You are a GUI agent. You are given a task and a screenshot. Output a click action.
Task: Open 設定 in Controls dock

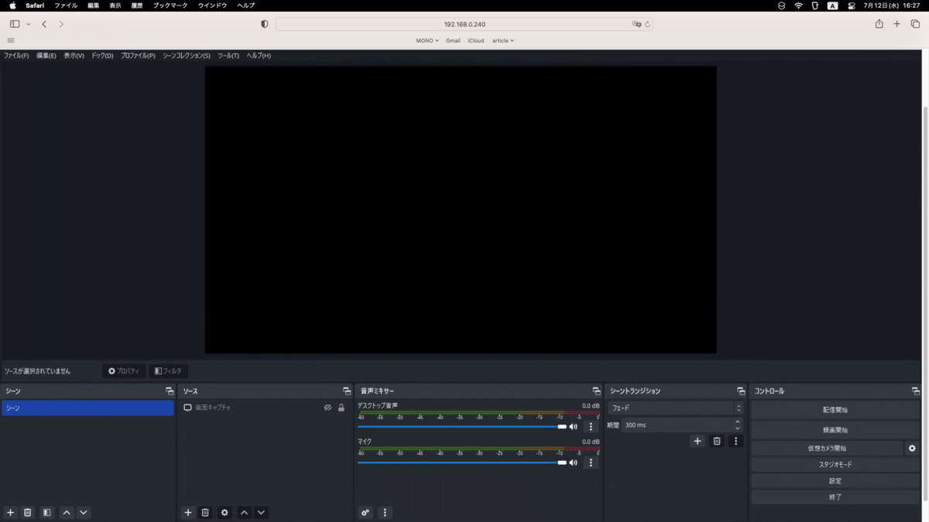pyautogui.click(x=835, y=481)
